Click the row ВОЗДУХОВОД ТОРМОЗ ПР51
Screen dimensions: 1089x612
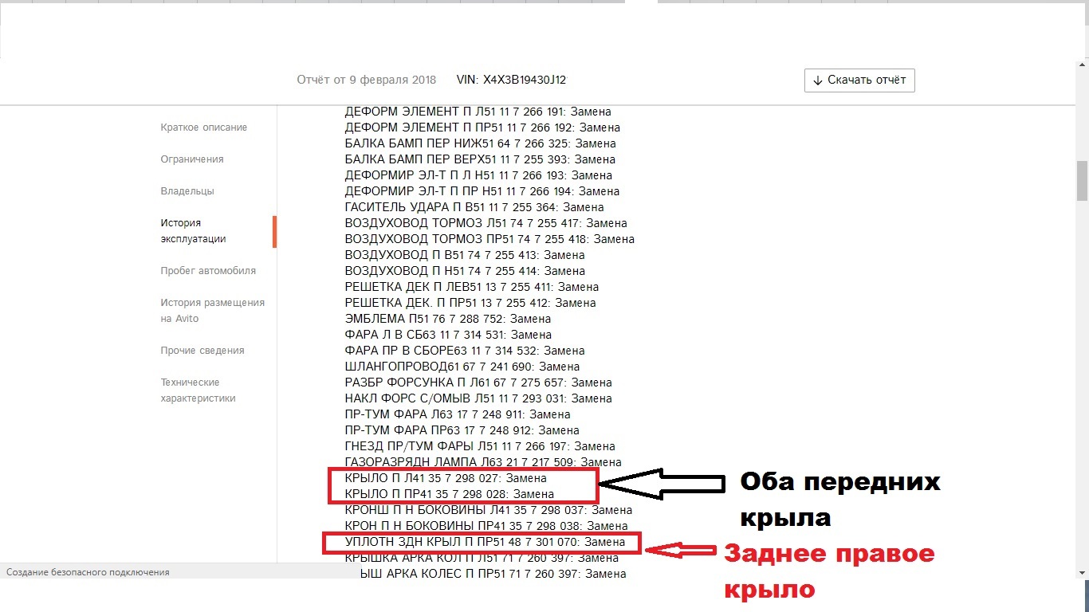(x=489, y=239)
